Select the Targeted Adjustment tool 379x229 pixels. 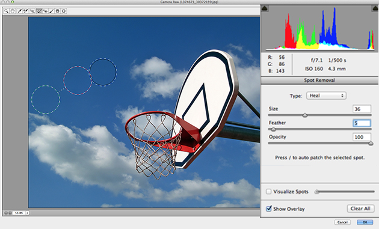click(32, 11)
